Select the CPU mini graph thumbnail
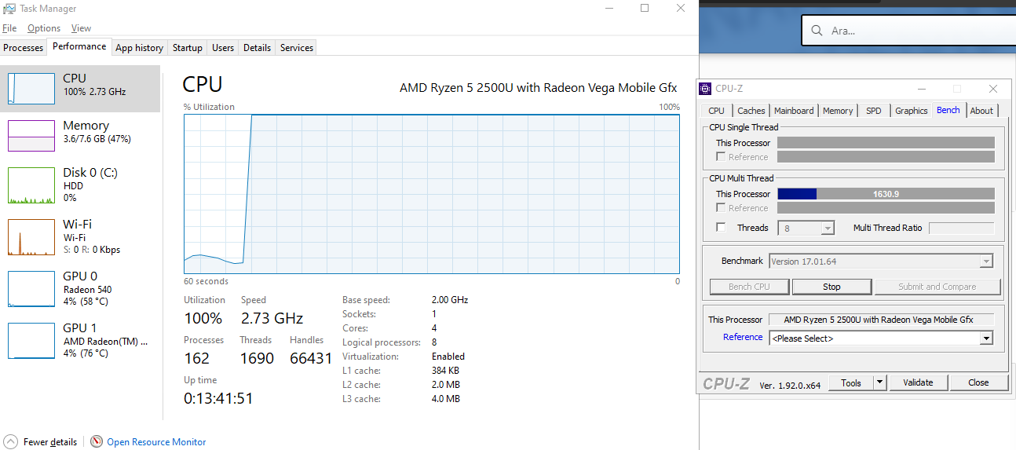The width and height of the screenshot is (1016, 450). (31, 87)
